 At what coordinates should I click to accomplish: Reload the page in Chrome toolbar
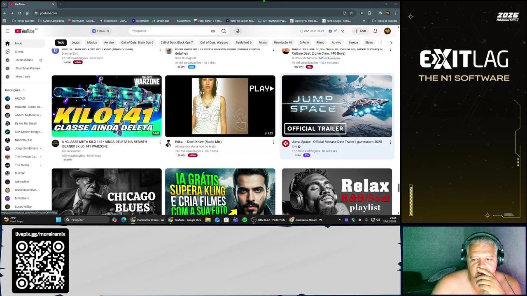click(19, 13)
